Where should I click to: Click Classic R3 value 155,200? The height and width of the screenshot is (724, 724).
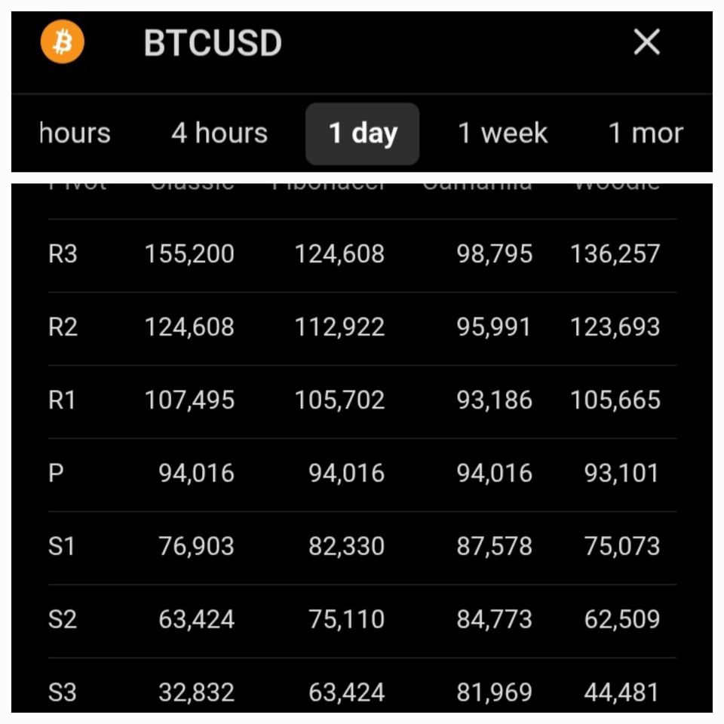tap(189, 254)
